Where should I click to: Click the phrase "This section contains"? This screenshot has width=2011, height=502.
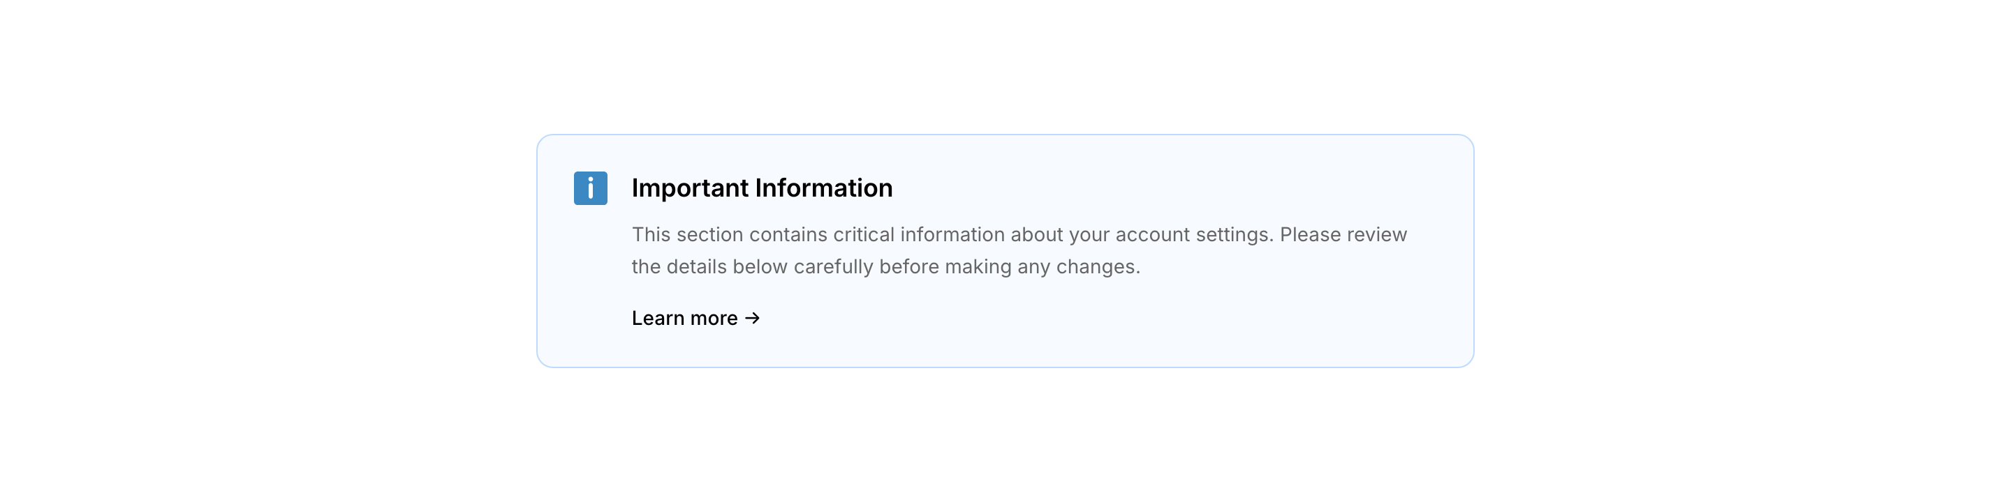click(729, 235)
